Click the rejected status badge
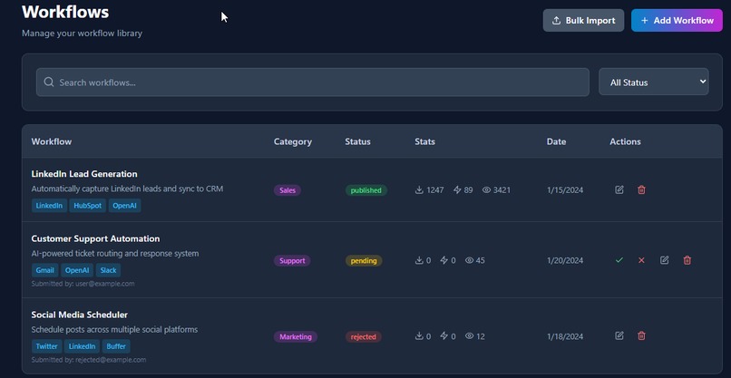 pos(363,336)
